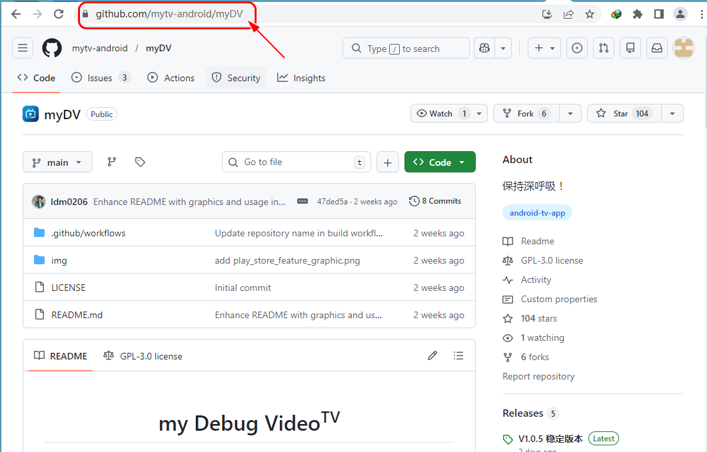Star the myDV repository
Viewport: 707px width, 452px height.
click(x=624, y=114)
